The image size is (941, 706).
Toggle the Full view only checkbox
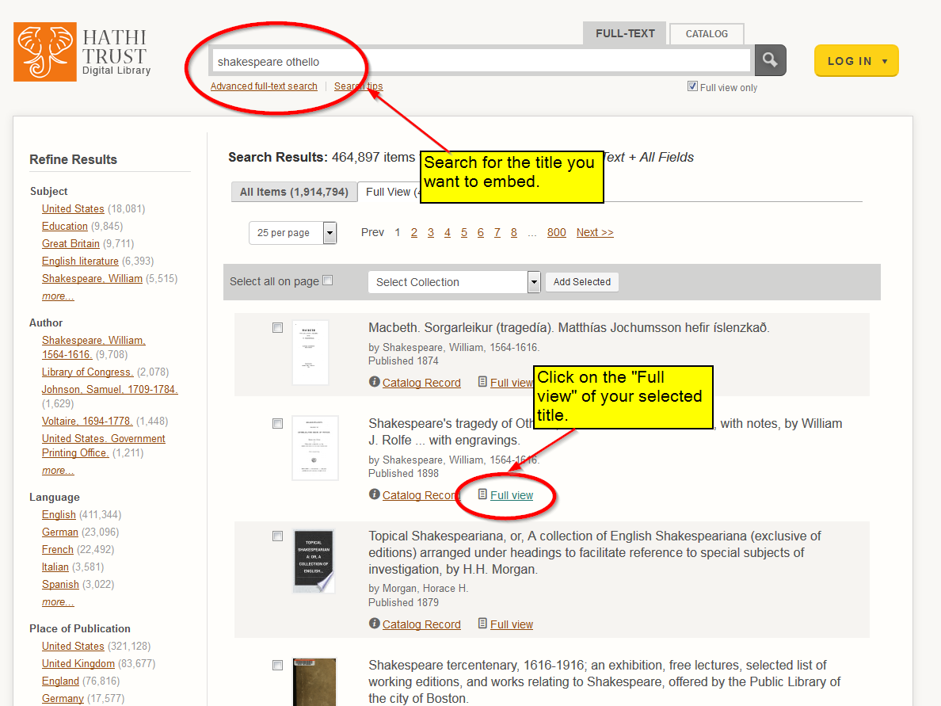point(692,86)
